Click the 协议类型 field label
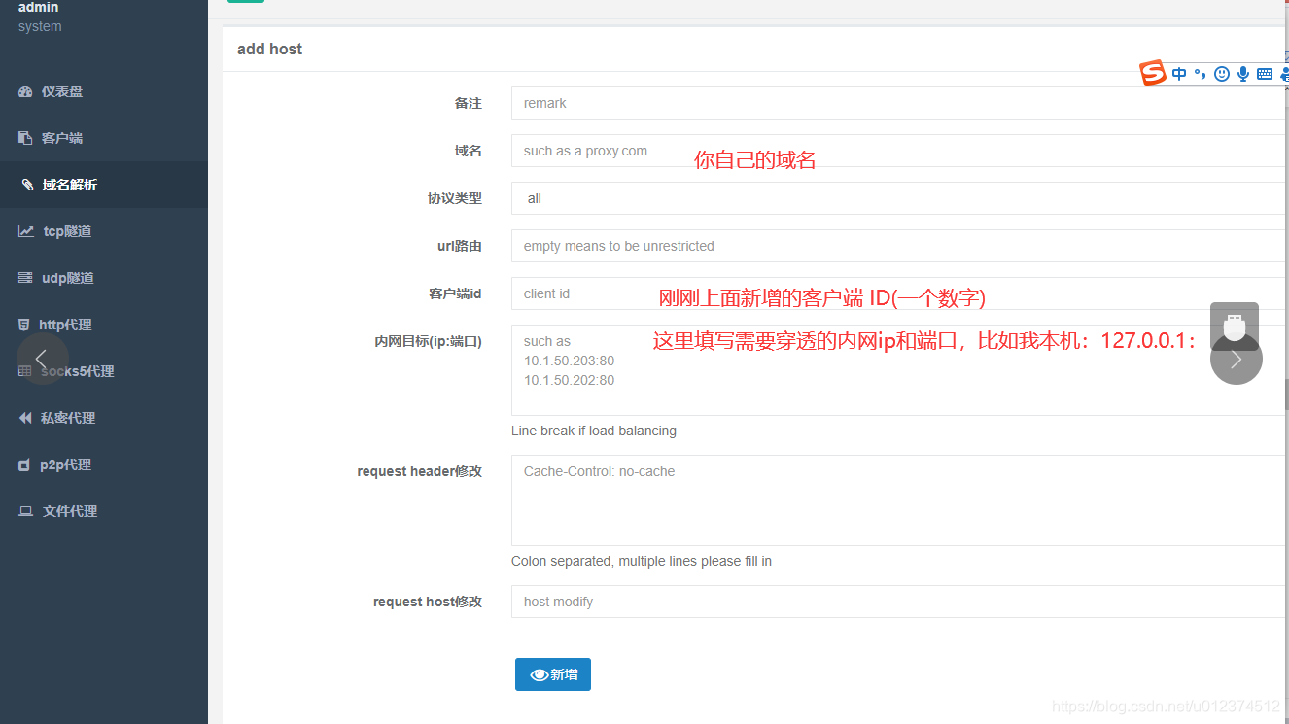The image size is (1289, 724). pyautogui.click(x=455, y=198)
